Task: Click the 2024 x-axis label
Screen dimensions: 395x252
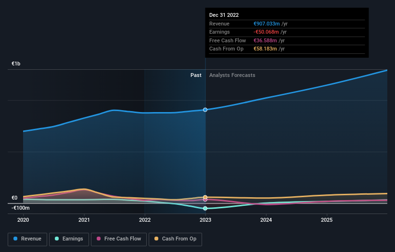Action: click(266, 220)
